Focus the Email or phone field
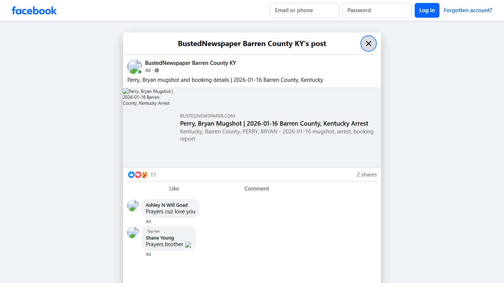 [x=304, y=10]
